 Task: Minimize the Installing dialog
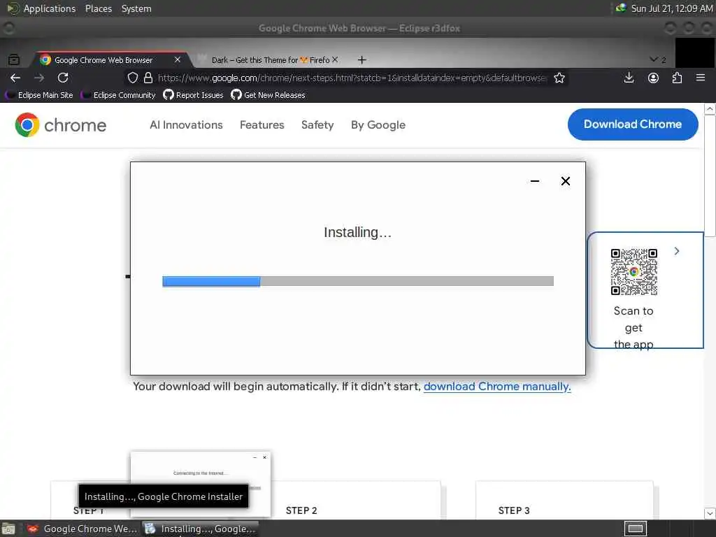click(x=535, y=181)
